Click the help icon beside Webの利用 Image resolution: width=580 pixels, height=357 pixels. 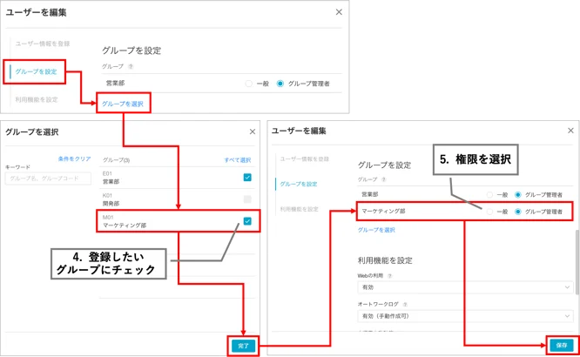(389, 276)
